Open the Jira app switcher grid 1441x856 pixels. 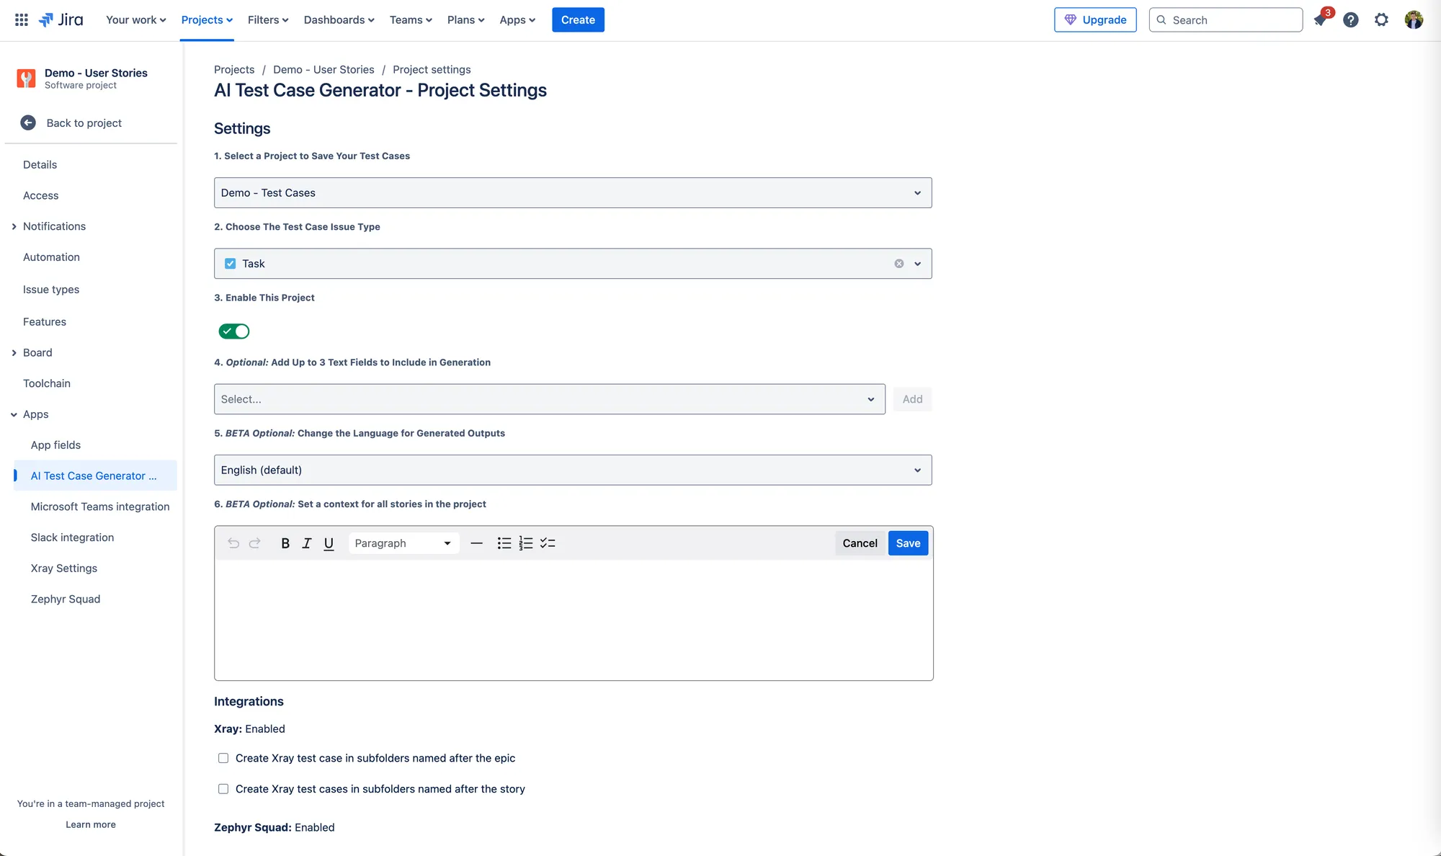(22, 20)
